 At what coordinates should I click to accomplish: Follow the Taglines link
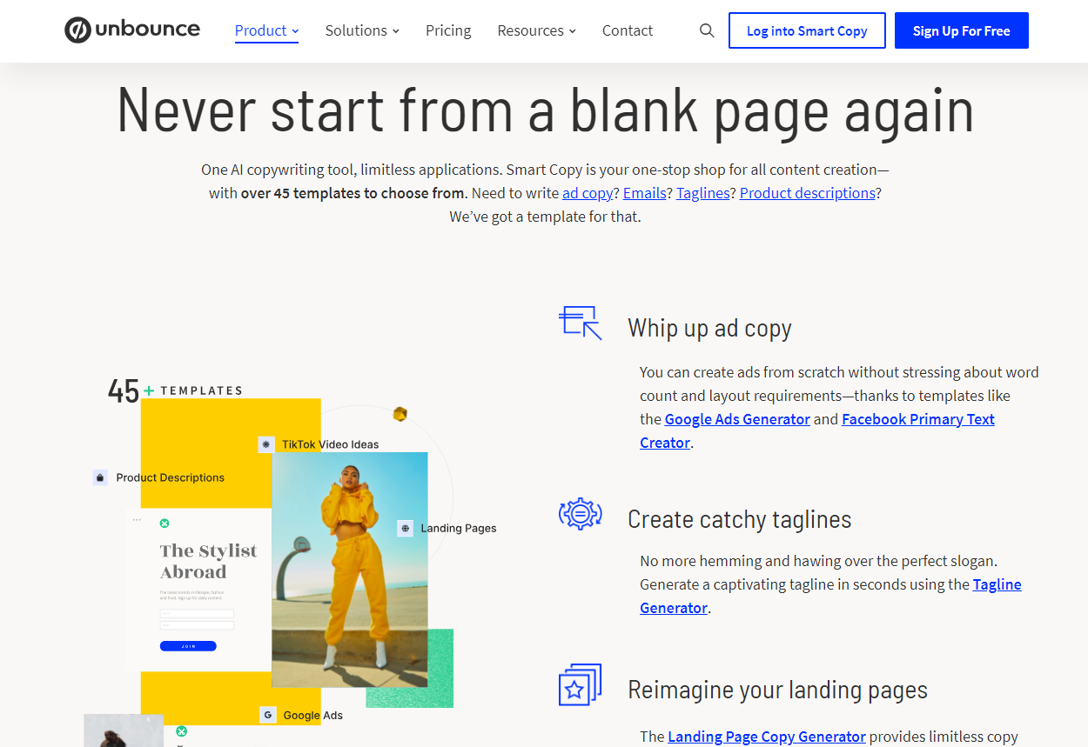(x=703, y=193)
